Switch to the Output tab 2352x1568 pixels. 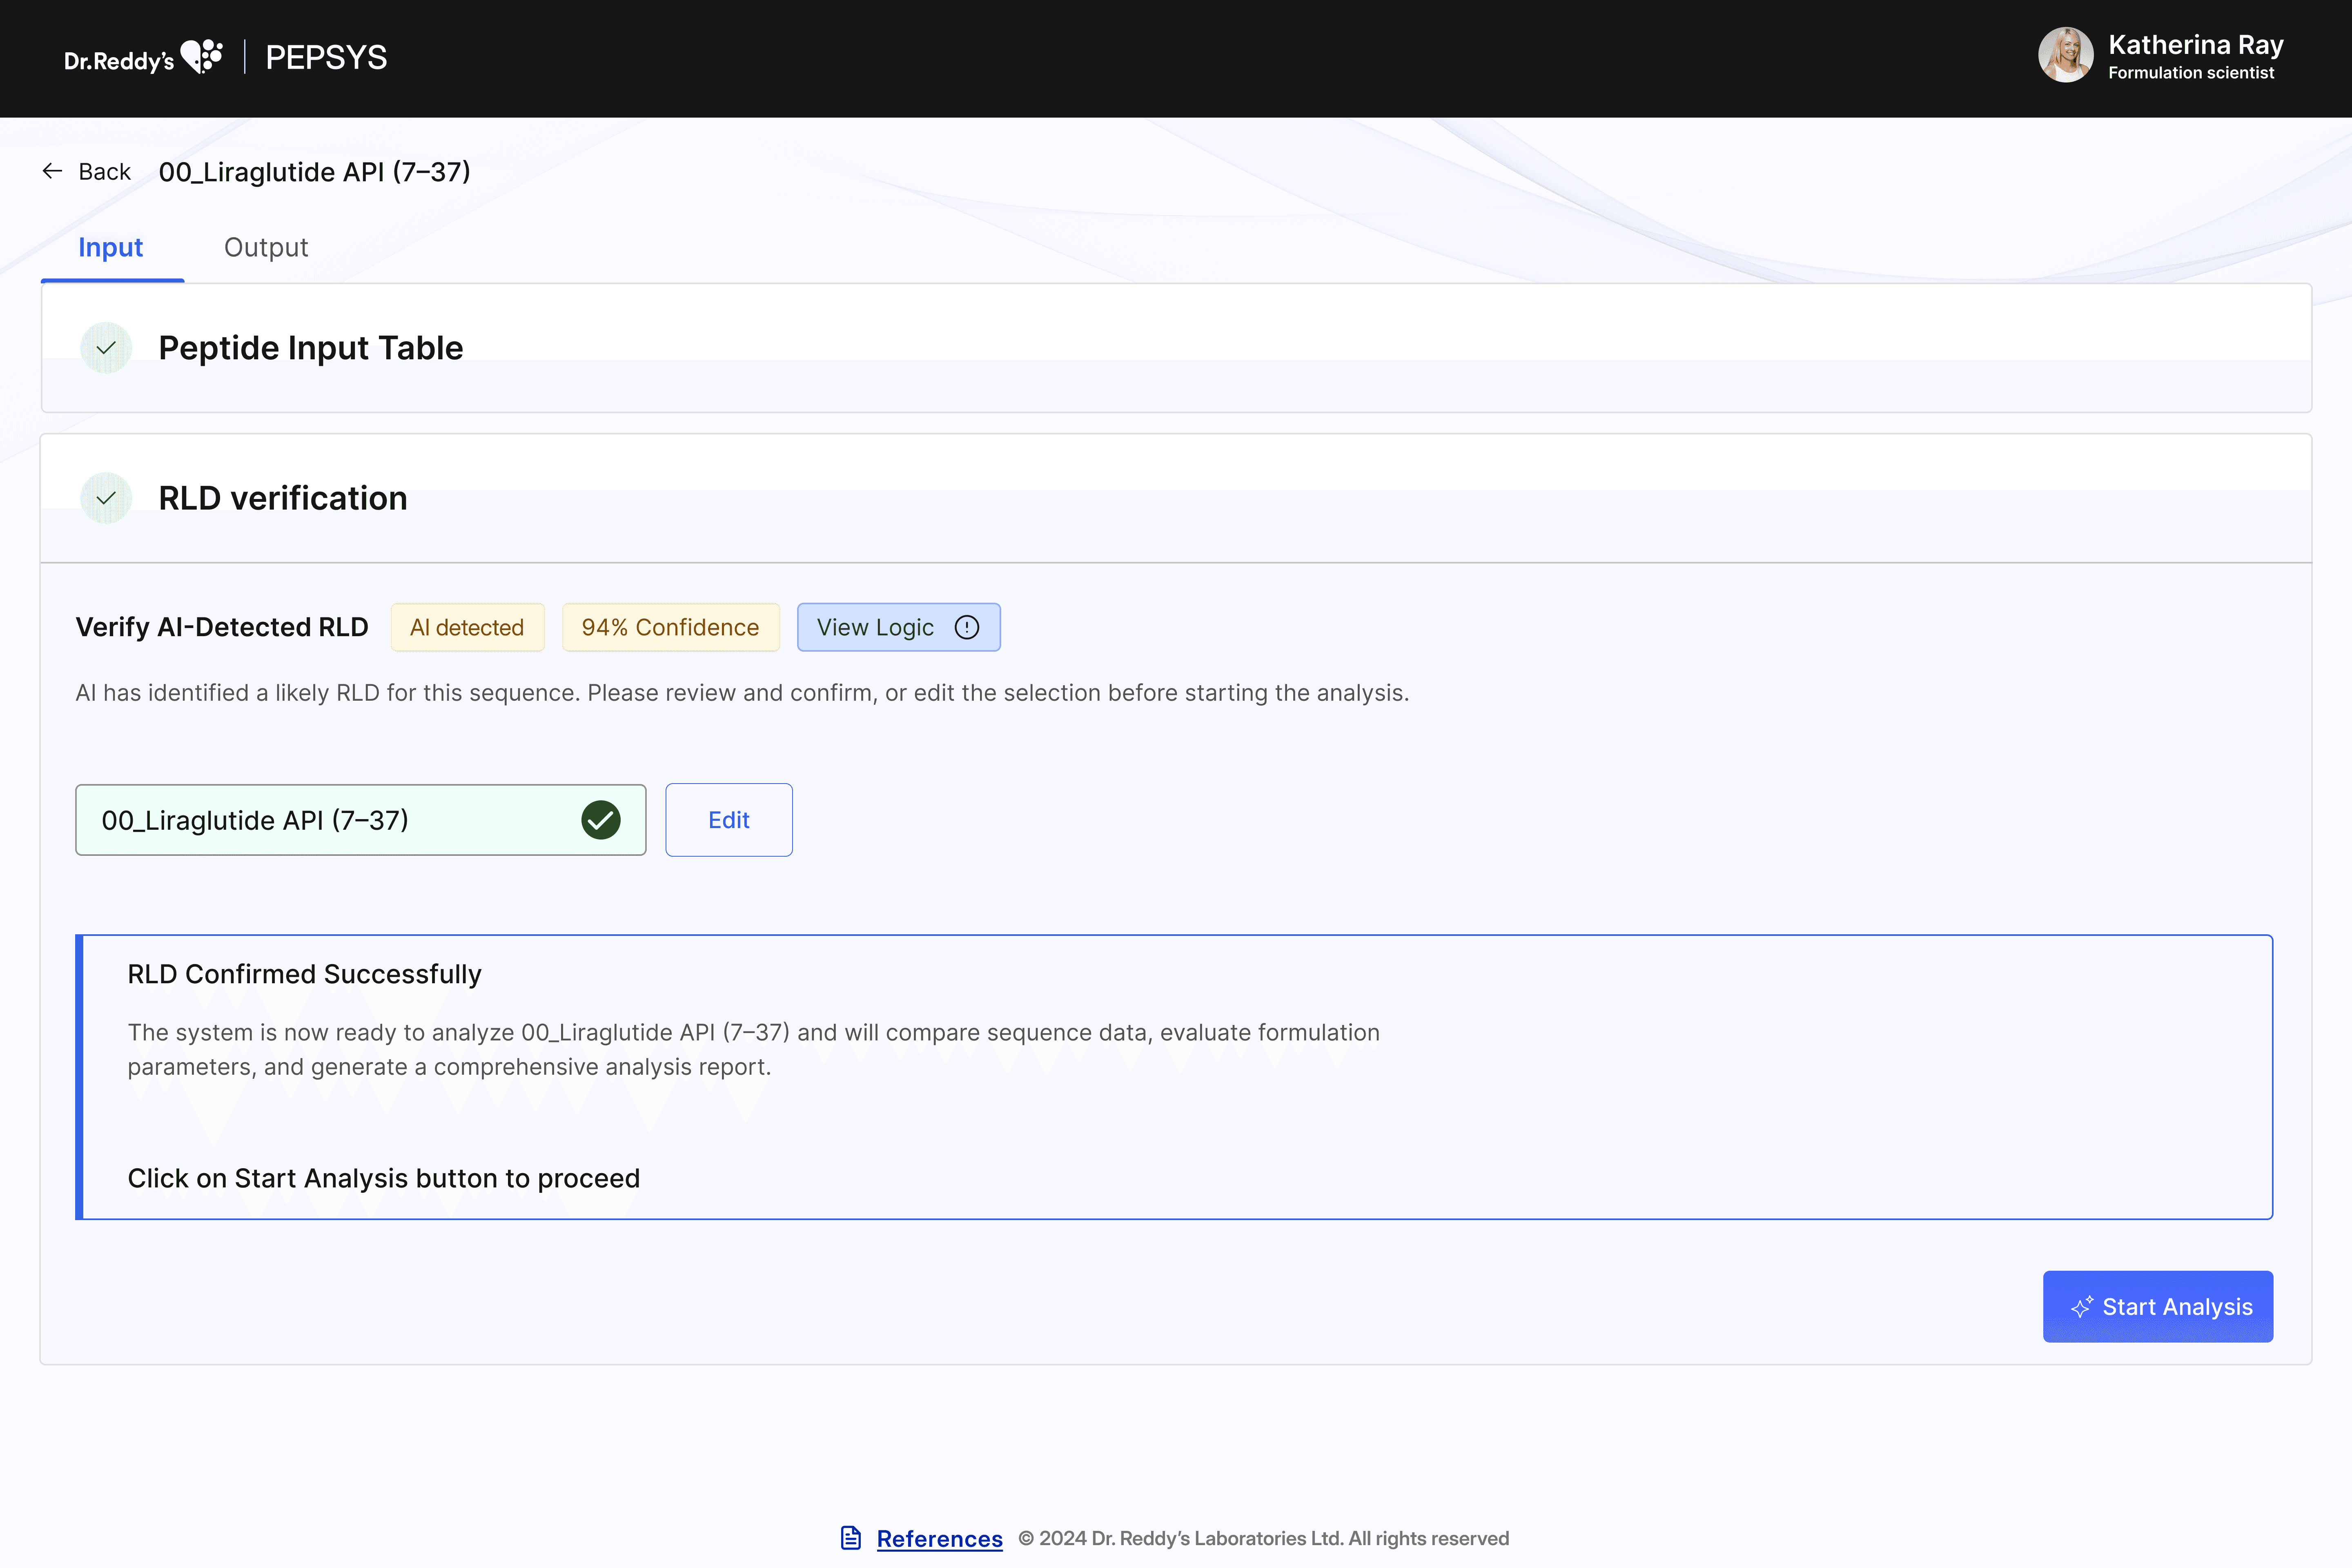point(266,247)
